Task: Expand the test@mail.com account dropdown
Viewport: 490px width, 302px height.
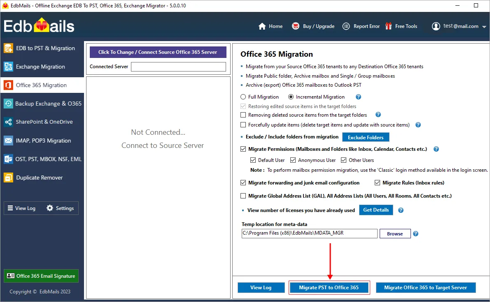Action: 484,26
